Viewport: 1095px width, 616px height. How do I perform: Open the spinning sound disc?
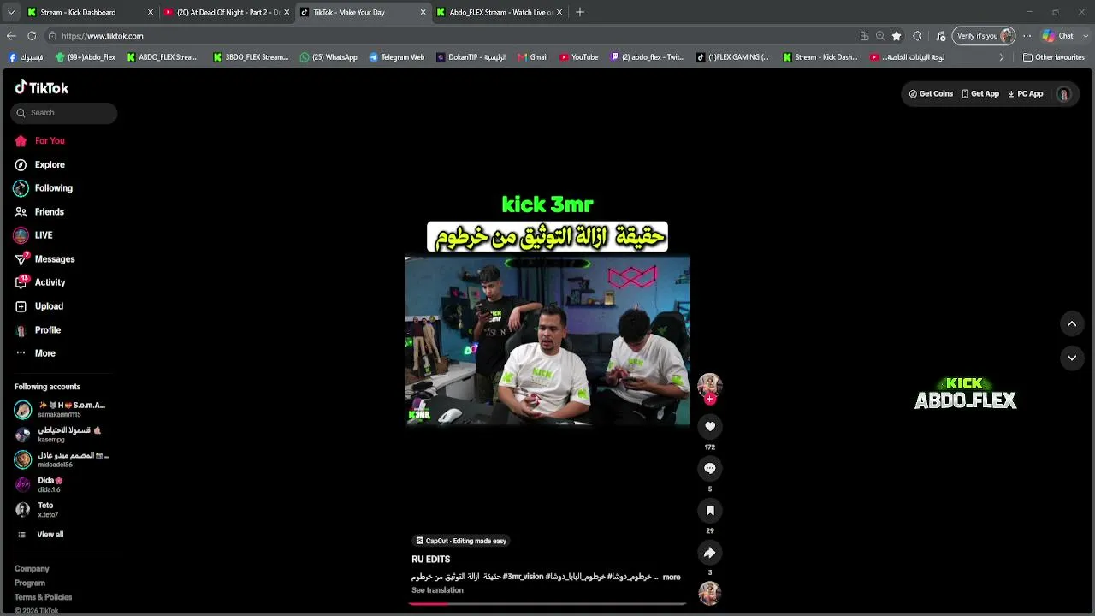tap(709, 592)
